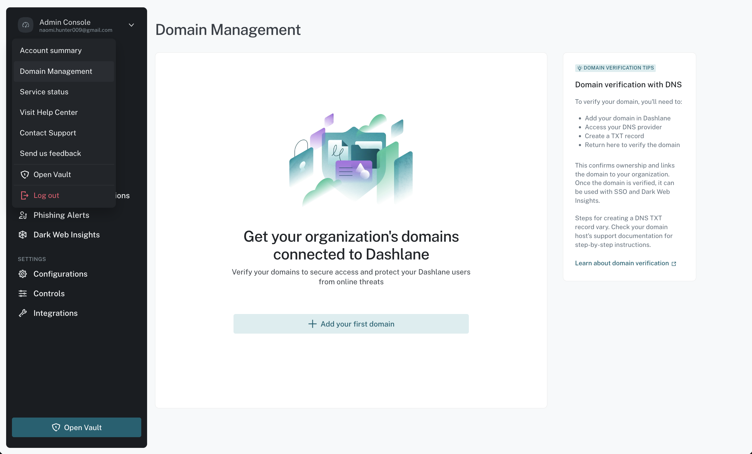
Task: Click 'Add your domain in Dashlane' bullet
Action: (628, 119)
